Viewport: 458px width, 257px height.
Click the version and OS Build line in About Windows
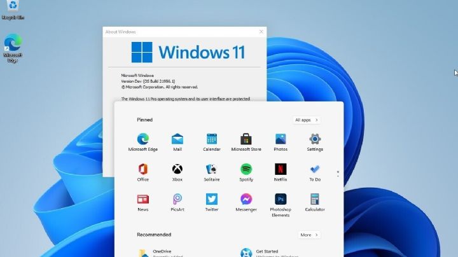[x=148, y=81]
